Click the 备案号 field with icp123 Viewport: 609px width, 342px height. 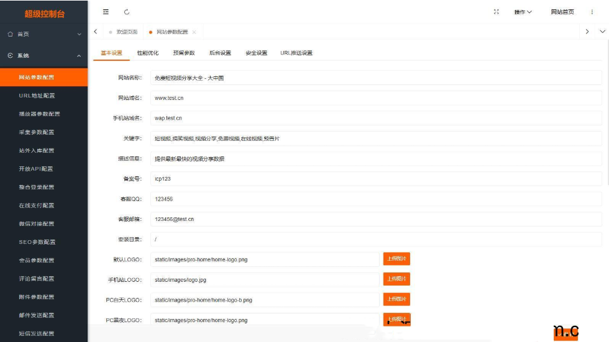[376, 179]
